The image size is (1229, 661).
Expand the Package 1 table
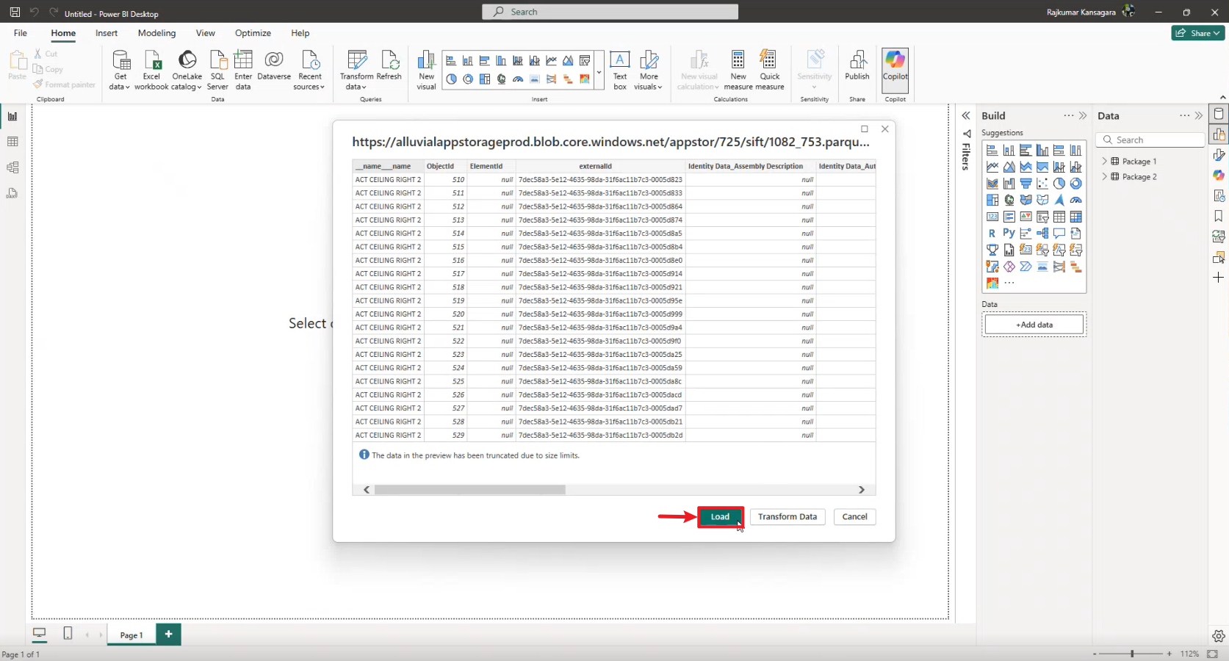click(x=1104, y=162)
